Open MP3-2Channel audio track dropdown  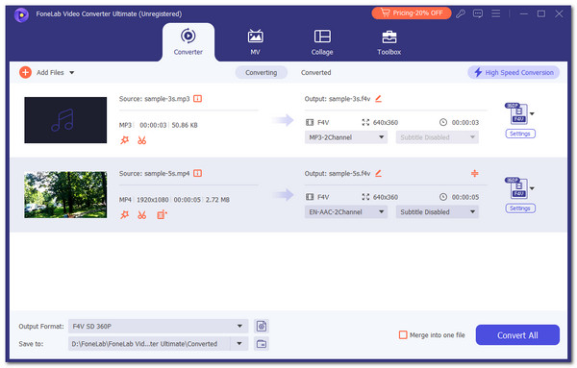(x=346, y=137)
